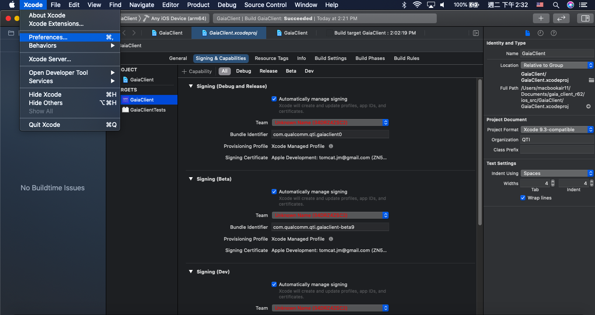Choose Preferences… from the Xcode menu

(70, 37)
